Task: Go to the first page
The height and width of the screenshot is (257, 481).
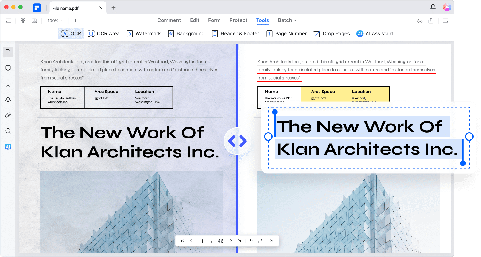Action: pyautogui.click(x=183, y=241)
